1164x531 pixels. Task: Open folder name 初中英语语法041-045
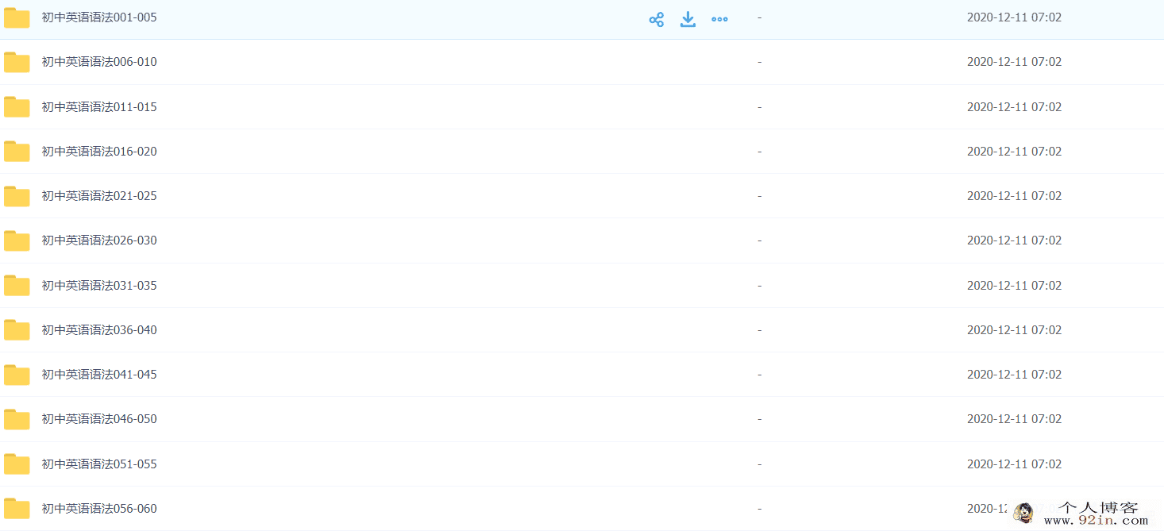(99, 375)
